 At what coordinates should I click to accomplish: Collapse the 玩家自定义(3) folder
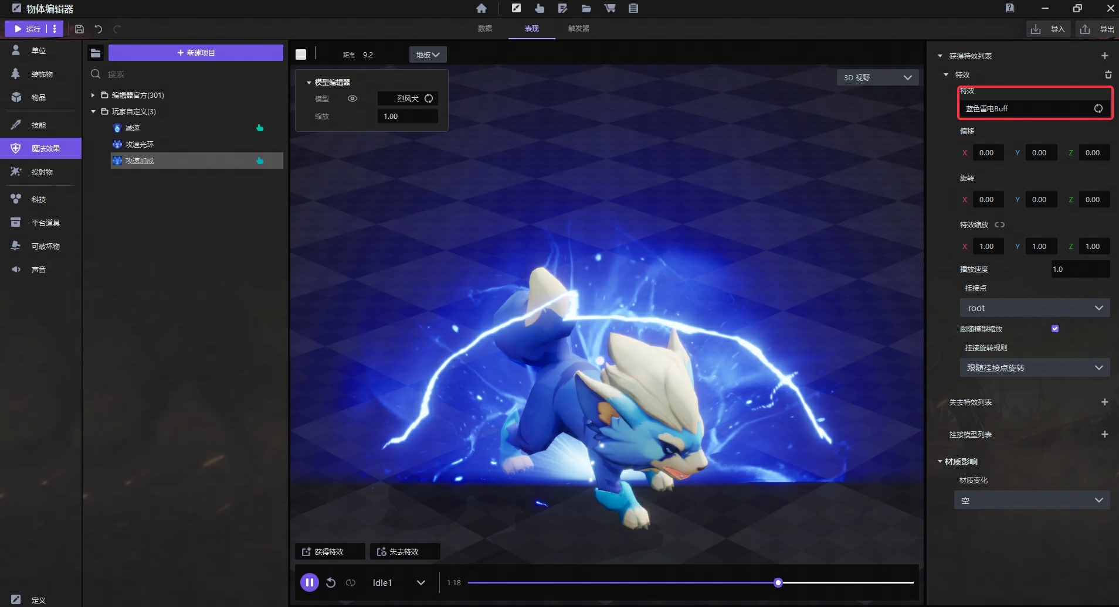(x=93, y=111)
